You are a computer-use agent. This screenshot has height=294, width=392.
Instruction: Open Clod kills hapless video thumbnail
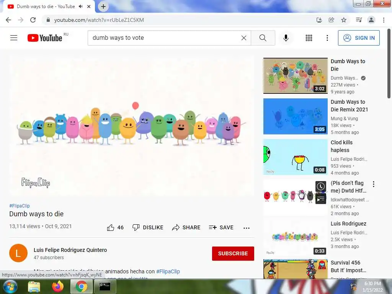click(296, 157)
